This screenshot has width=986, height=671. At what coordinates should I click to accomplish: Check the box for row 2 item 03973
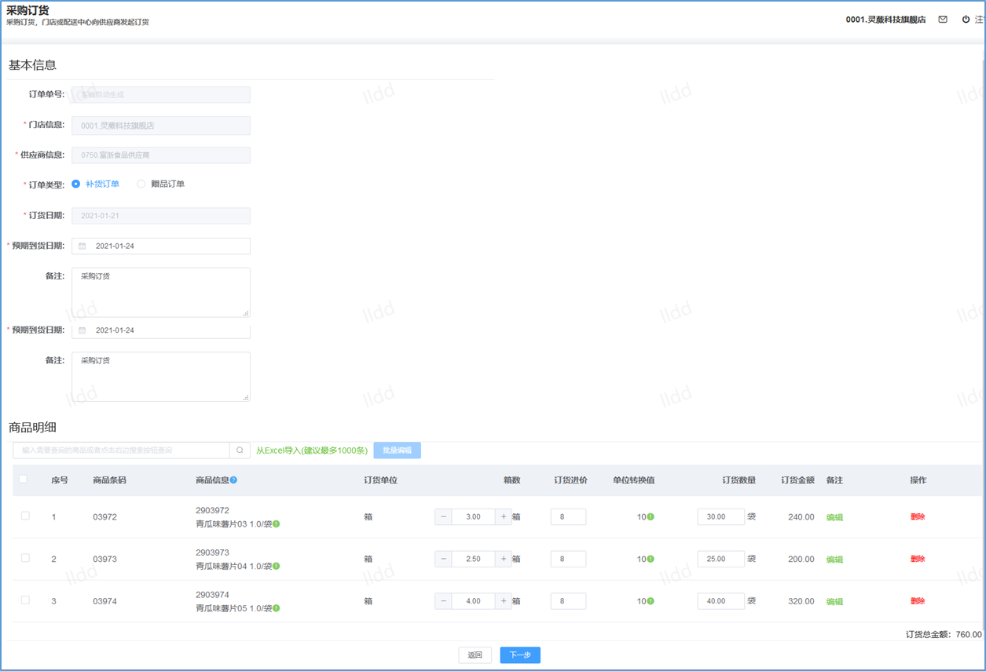(x=25, y=559)
